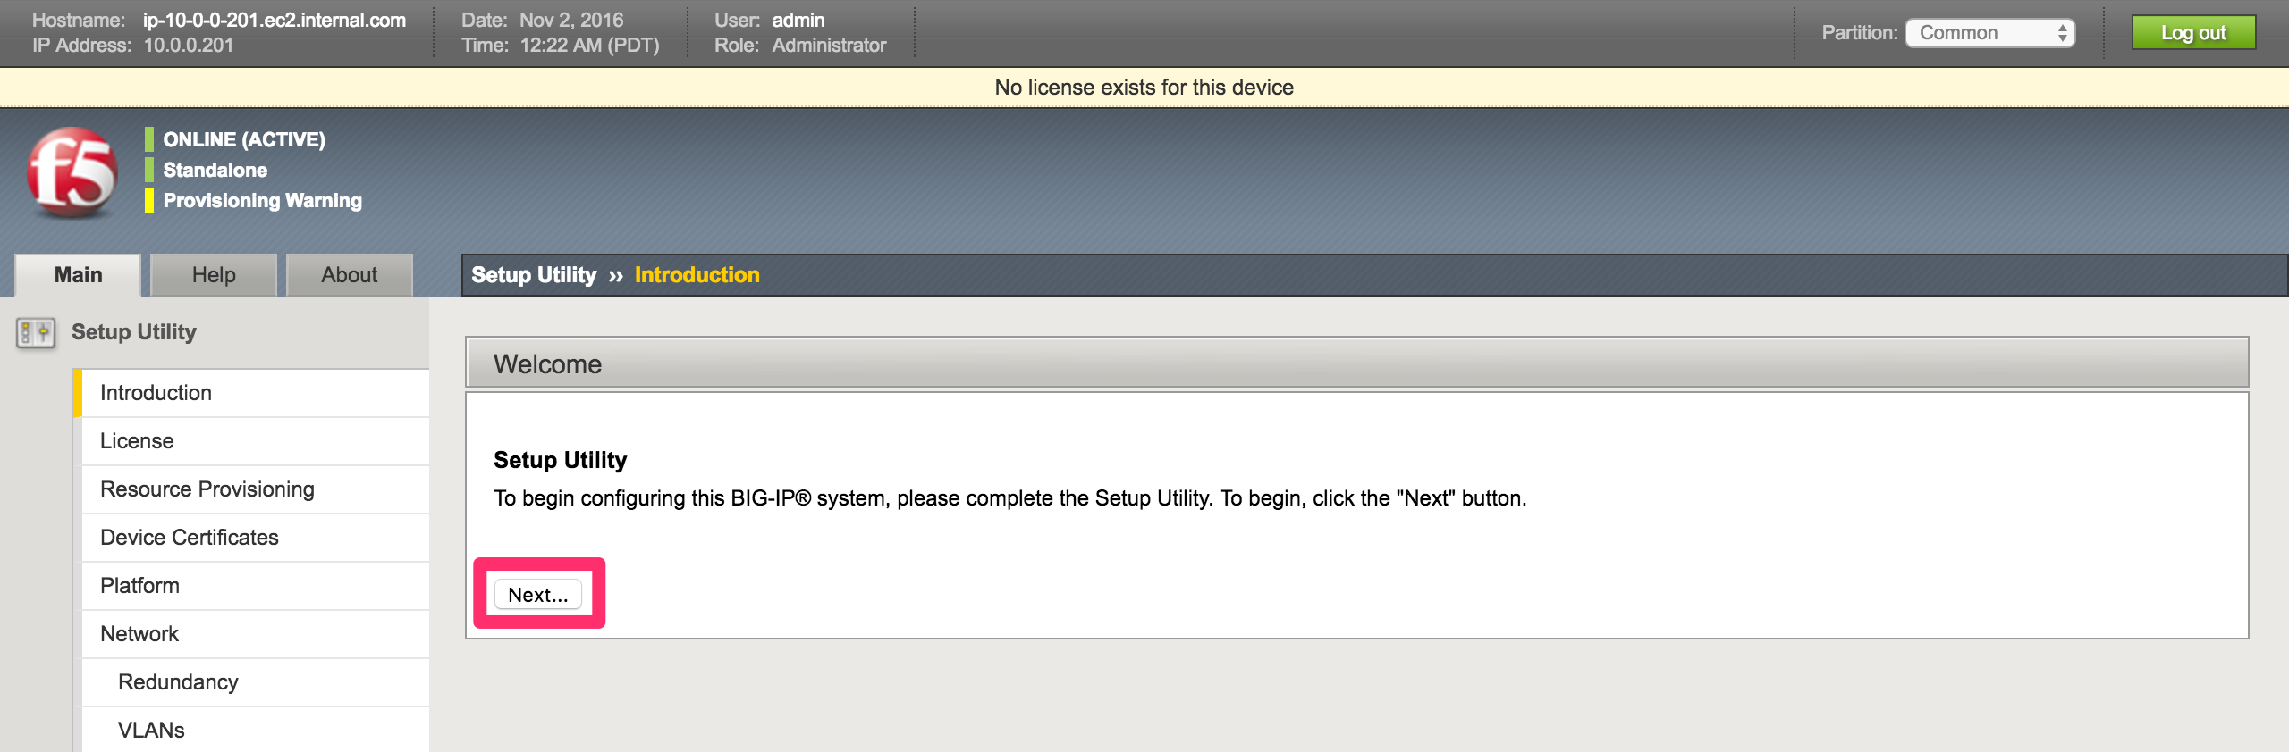
Task: Click the Setup Utility panel icon
Action: [x=36, y=332]
